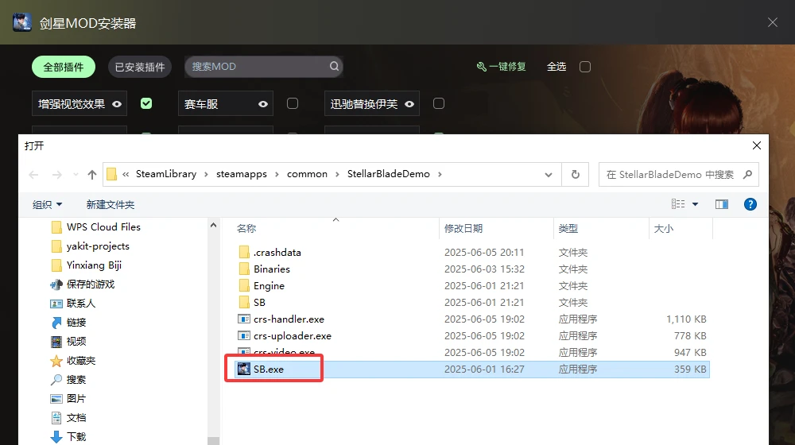Image resolution: width=795 pixels, height=445 pixels.
Task: Expand the address bar history dropdown
Action: (549, 175)
